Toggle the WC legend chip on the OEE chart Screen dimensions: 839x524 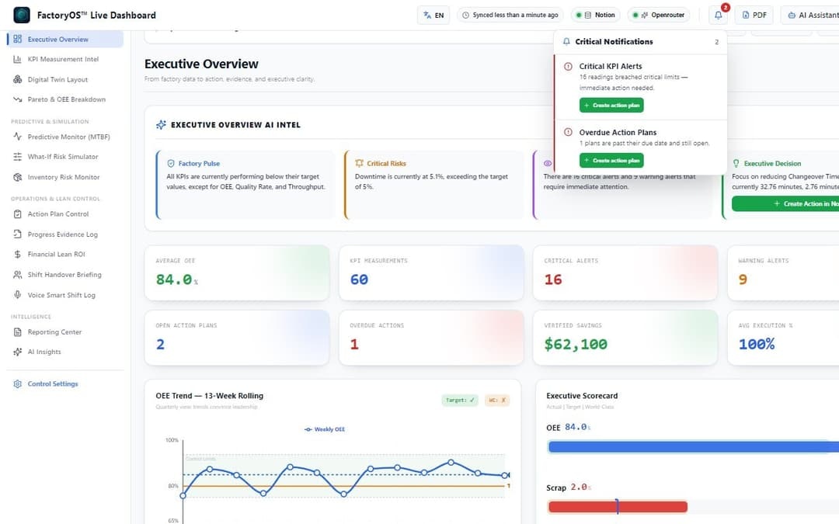(x=497, y=400)
